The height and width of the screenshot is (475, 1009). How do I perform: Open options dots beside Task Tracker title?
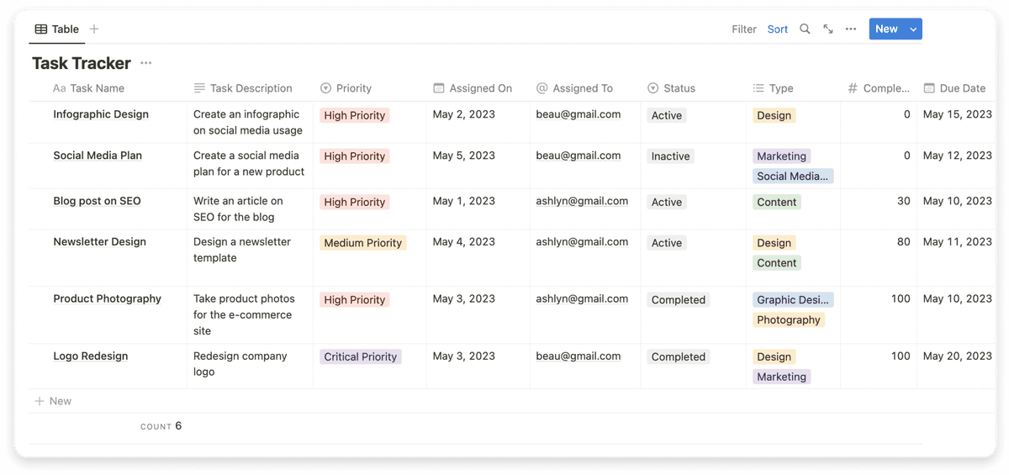click(146, 63)
